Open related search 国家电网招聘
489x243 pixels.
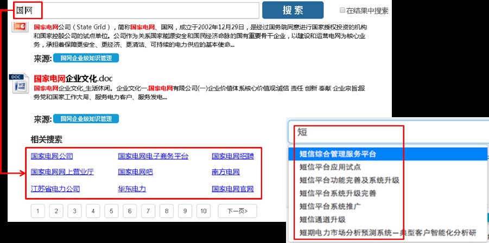(233, 156)
